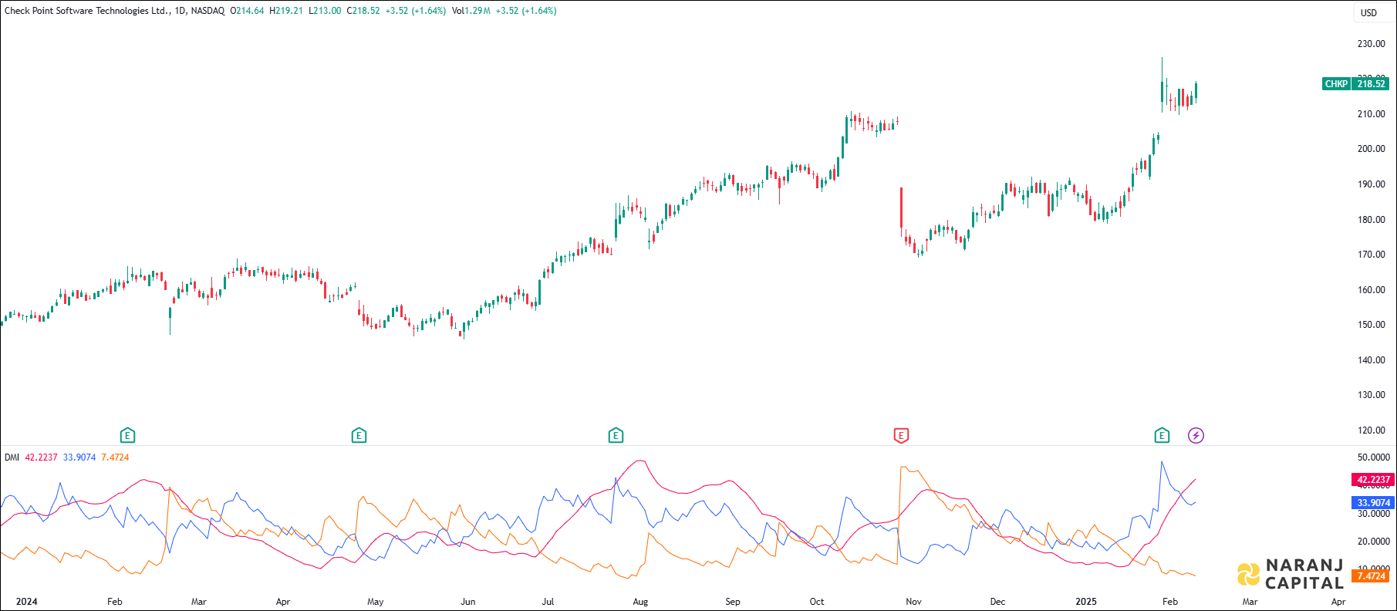Click the 180.00 price axis label
Screen dimensions: 1397x611
(x=1371, y=220)
